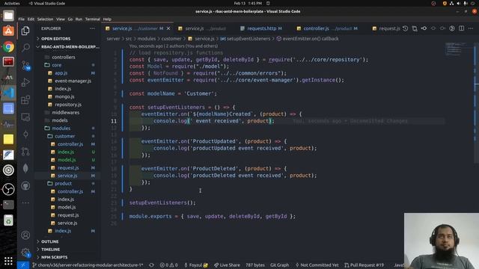Open Explorer panel more actions menu
Viewport: 479px width, 269px height.
pos(92,28)
